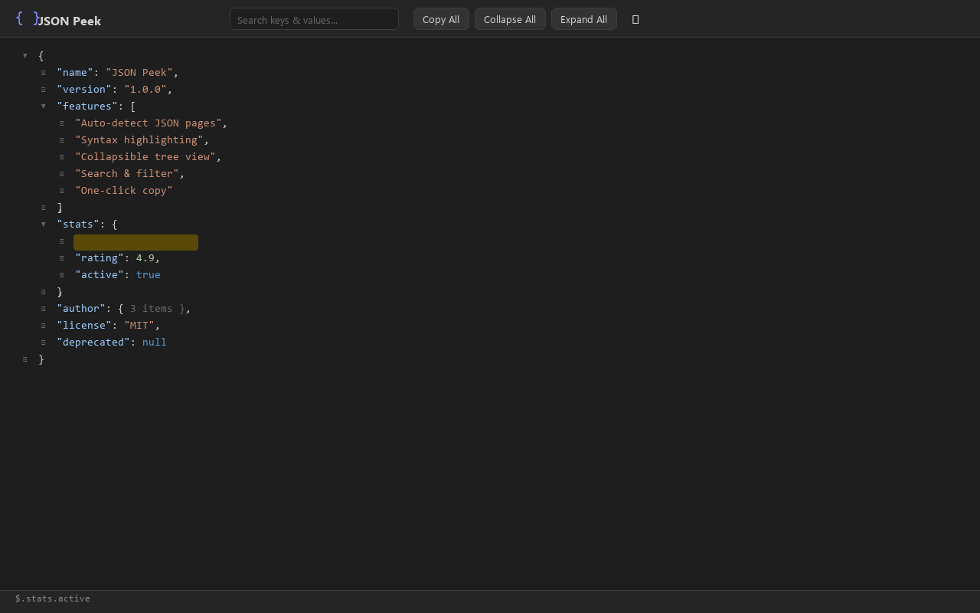Click the 4.9 rating value
The height and width of the screenshot is (613, 980).
coord(145,258)
